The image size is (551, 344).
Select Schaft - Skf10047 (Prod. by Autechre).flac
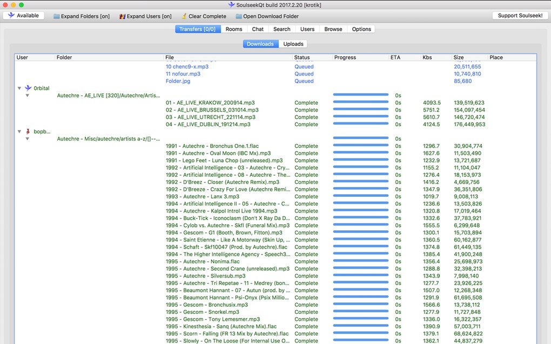point(226,247)
